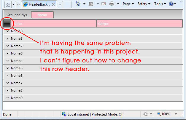The width and height of the screenshot is (186, 120).
Task: Click the Local intranet zone icon
Action: (64, 114)
